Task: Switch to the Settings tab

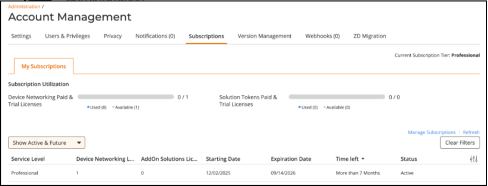Action: (21, 36)
